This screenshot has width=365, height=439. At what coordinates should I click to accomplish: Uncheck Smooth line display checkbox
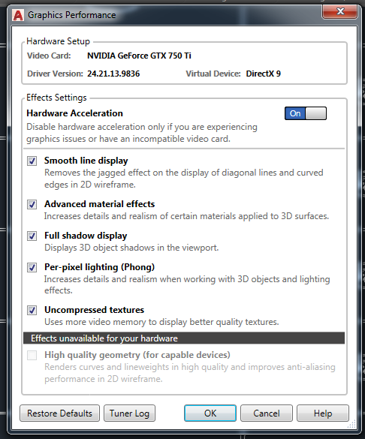(x=32, y=161)
